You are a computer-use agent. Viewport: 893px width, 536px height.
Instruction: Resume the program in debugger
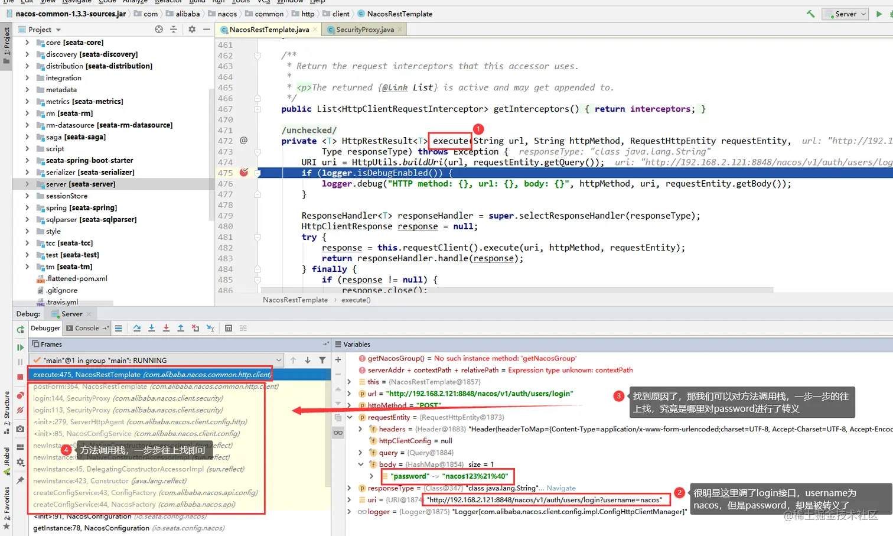[21, 347]
